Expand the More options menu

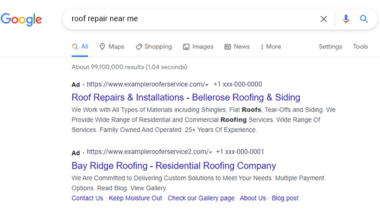point(271,47)
